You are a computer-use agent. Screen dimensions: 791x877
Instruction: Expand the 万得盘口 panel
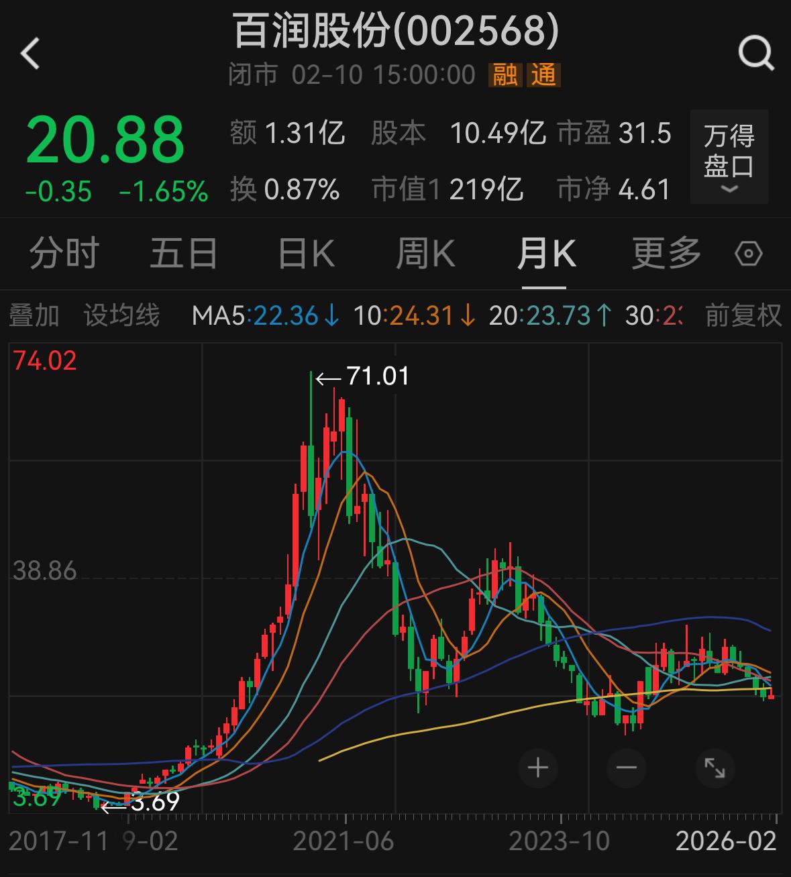click(729, 157)
